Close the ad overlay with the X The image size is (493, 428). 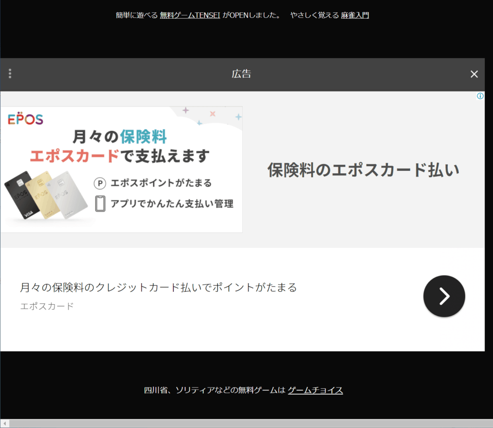point(474,74)
